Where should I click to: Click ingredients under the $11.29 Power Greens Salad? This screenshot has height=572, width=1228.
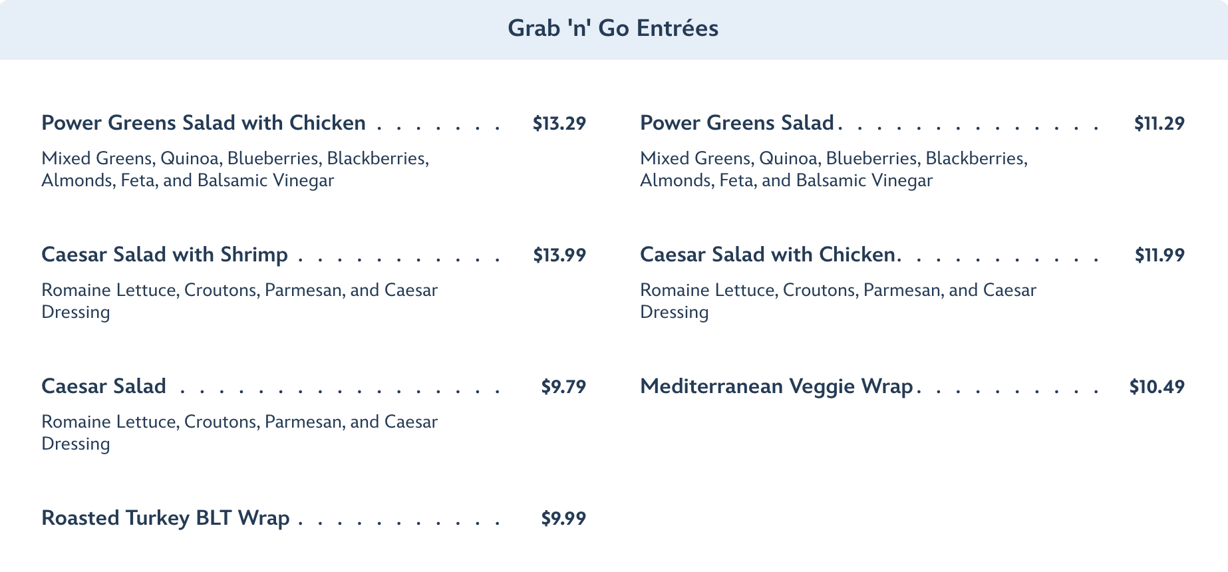pyautogui.click(x=834, y=170)
